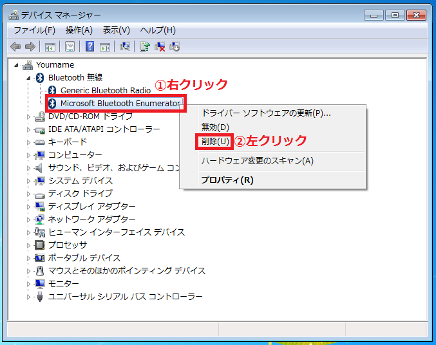Open the 表示(V) menu
The image size is (436, 345).
tap(116, 30)
